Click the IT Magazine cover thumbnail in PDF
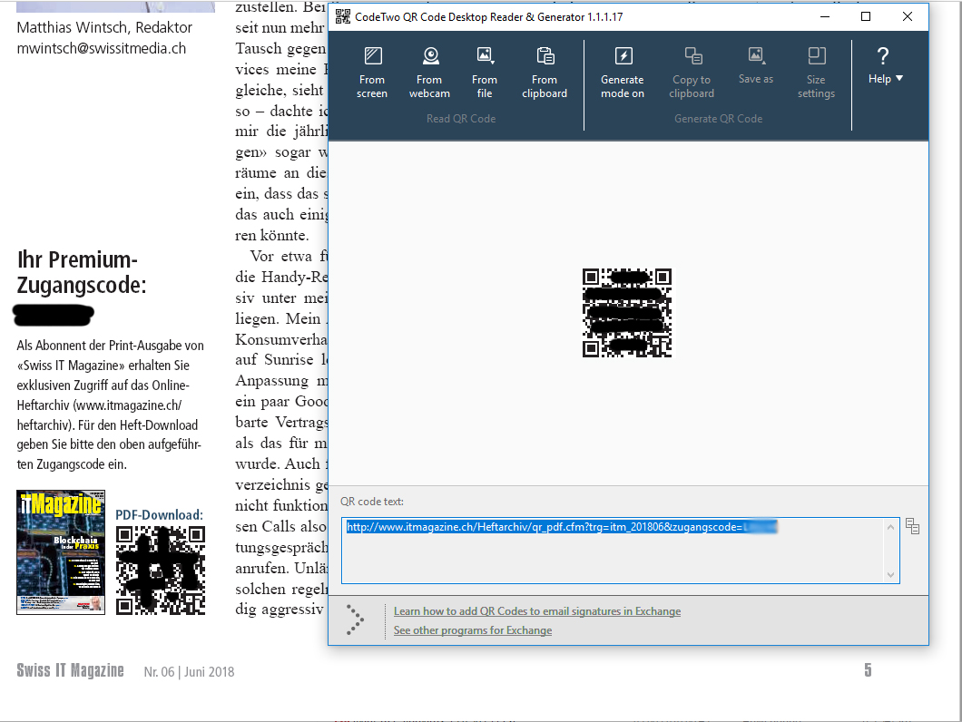Image resolution: width=962 pixels, height=722 pixels. click(61, 552)
